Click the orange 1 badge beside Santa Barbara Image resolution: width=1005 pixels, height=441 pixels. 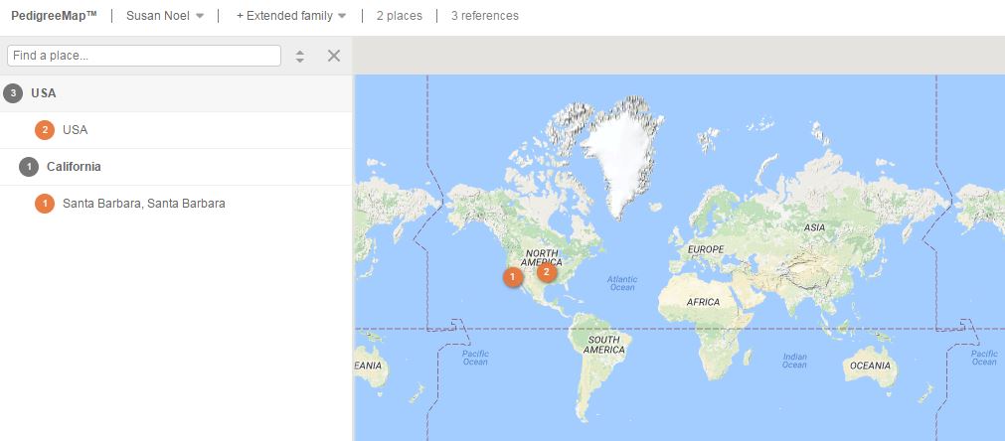[x=44, y=204]
